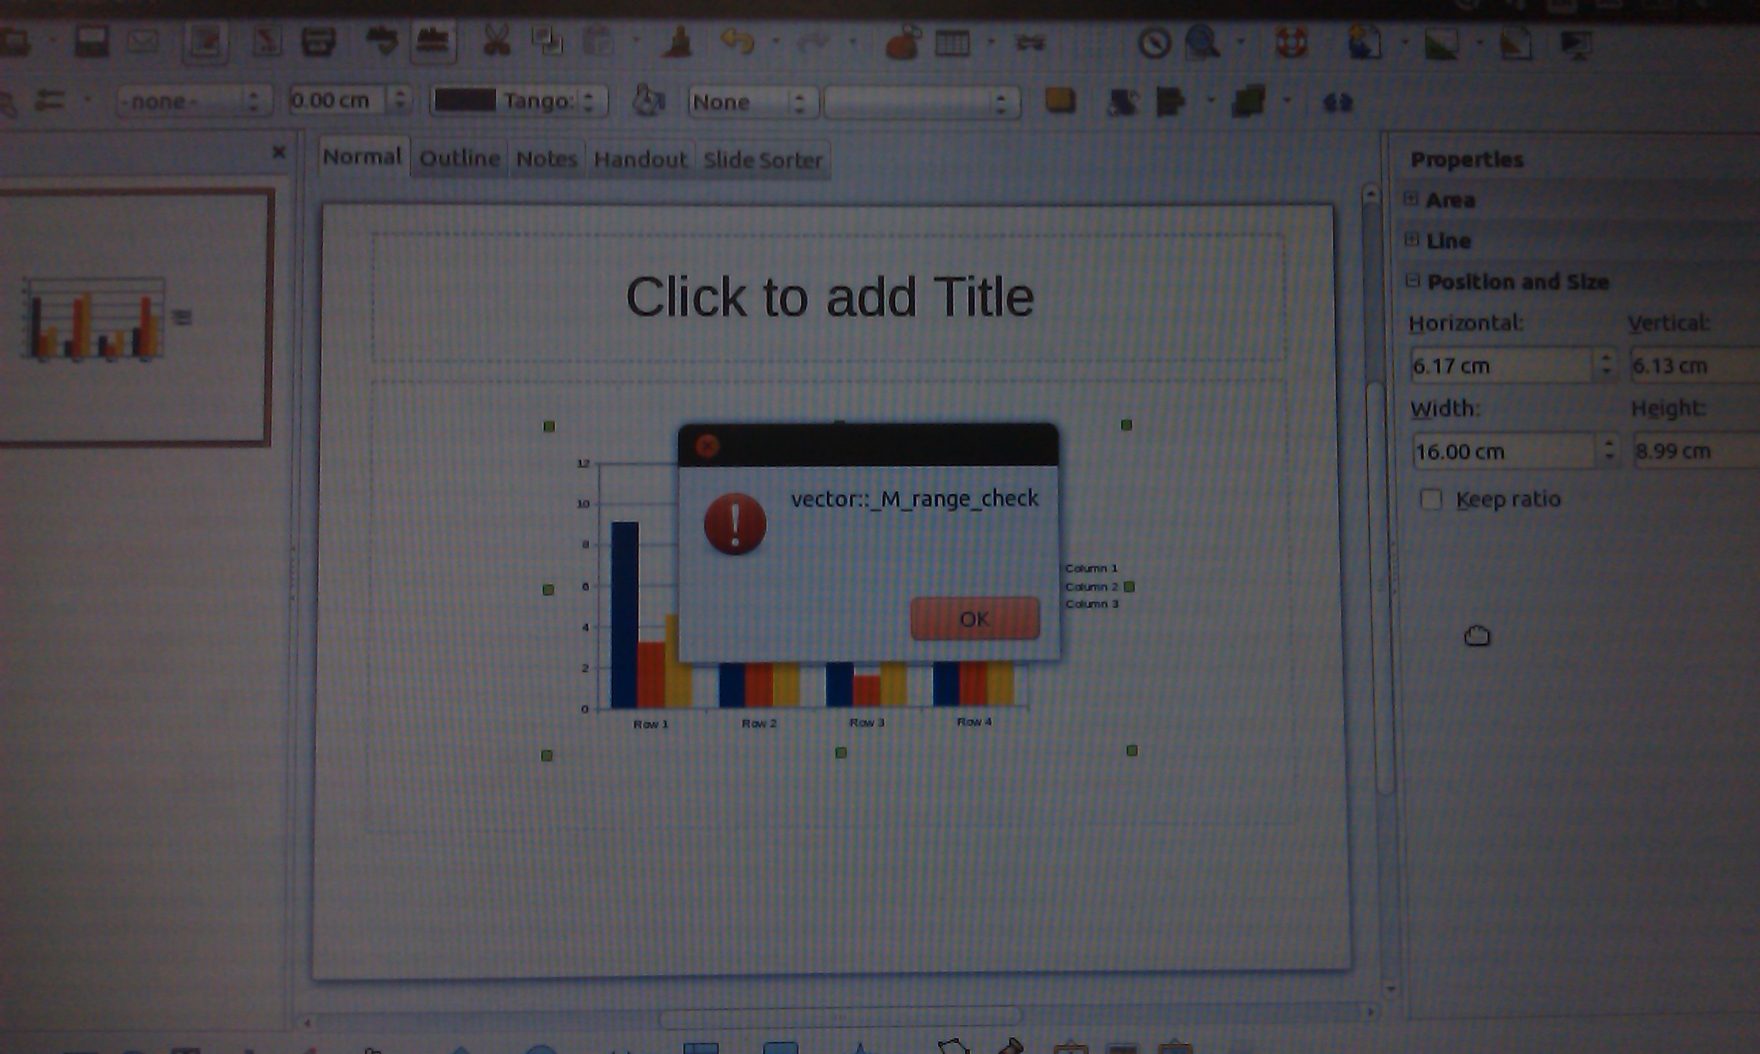1760x1054 pixels.
Task: Toggle AutoSpellcheck icon
Action: click(x=433, y=42)
